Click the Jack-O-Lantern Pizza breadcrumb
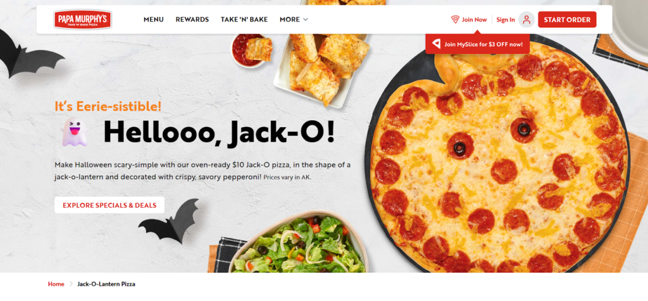 tap(106, 284)
